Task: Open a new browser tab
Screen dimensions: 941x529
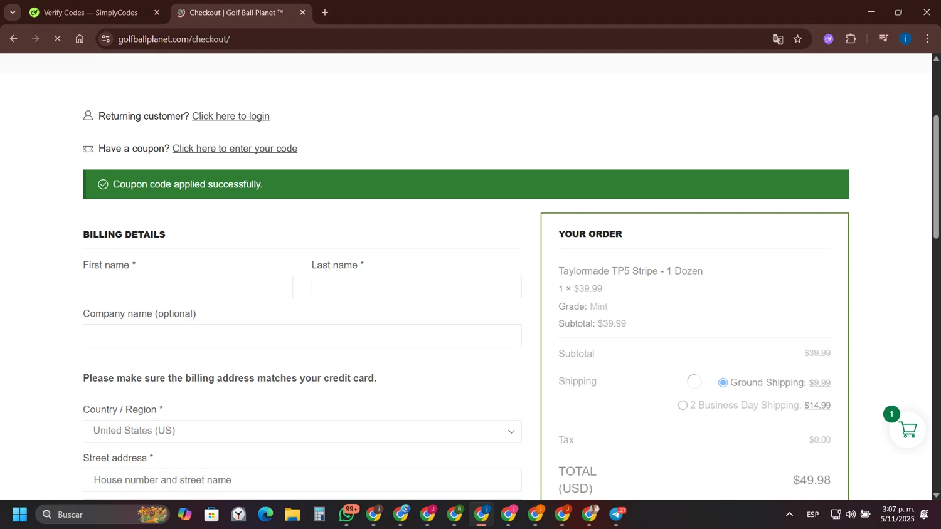Action: point(325,13)
